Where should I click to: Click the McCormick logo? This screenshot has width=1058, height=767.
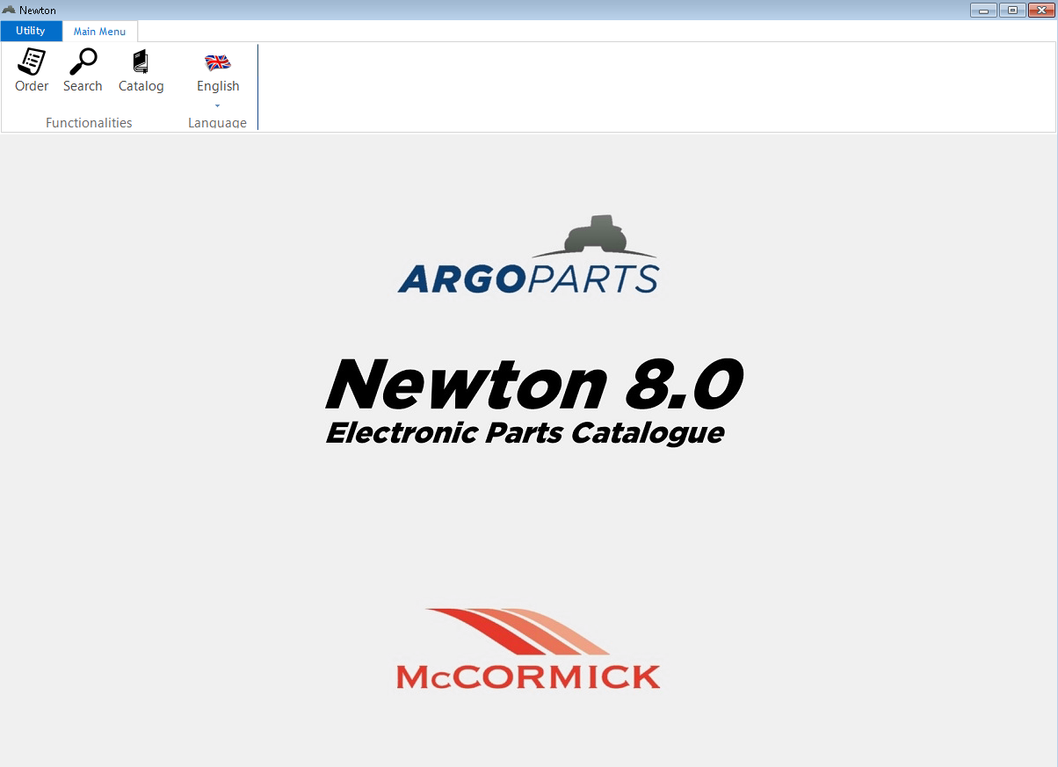(528, 648)
